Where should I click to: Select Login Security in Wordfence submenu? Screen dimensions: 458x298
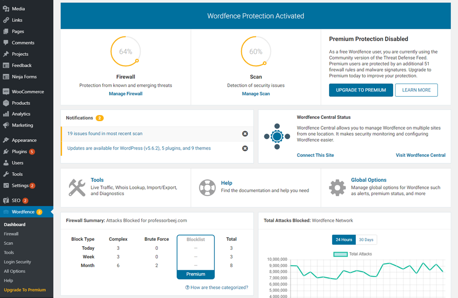pos(17,262)
